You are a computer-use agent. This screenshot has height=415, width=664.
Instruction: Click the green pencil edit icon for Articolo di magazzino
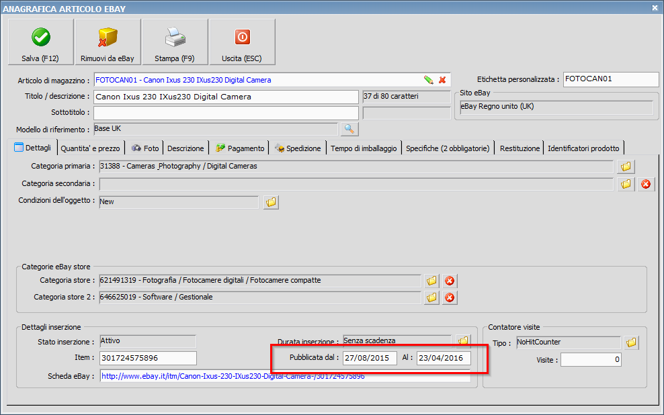(x=429, y=80)
